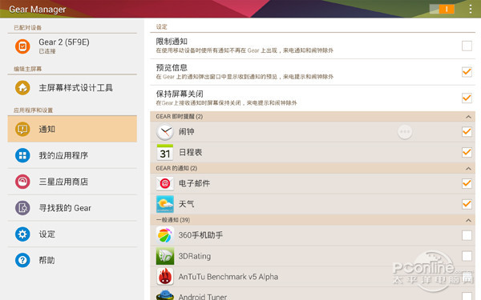Collapse the 一般通知 (39) section
481x300 pixels.
point(468,220)
